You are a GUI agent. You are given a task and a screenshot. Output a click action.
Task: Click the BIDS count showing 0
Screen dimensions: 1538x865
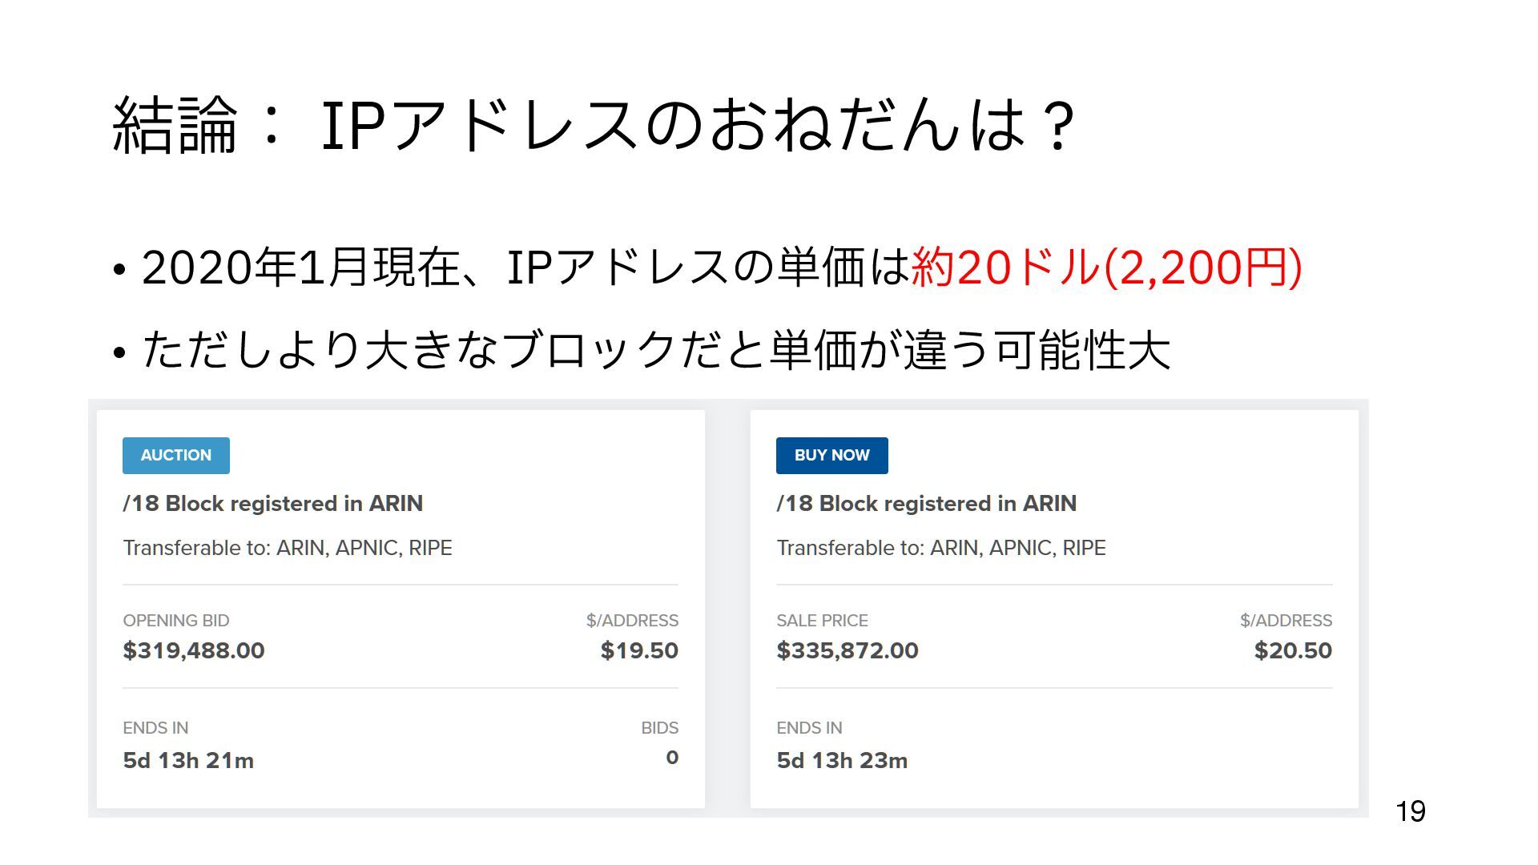tap(672, 758)
